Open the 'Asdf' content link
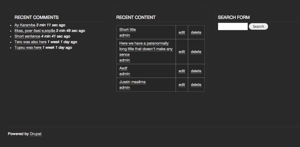 [123, 68]
